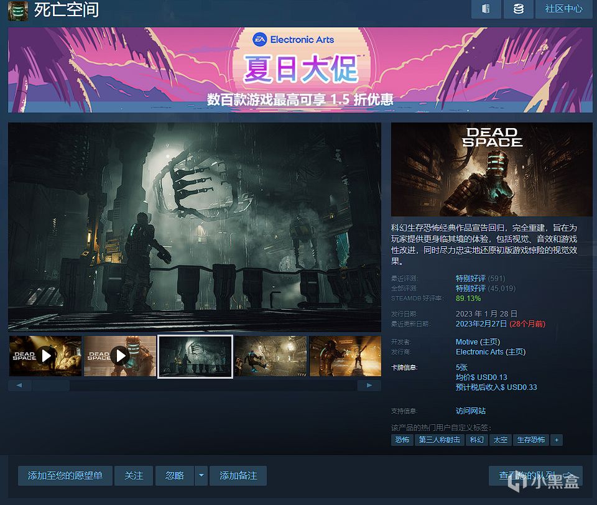This screenshot has width=597, height=505.
Task: Open the SteamDB stacked-discs icon button
Action: point(518,9)
